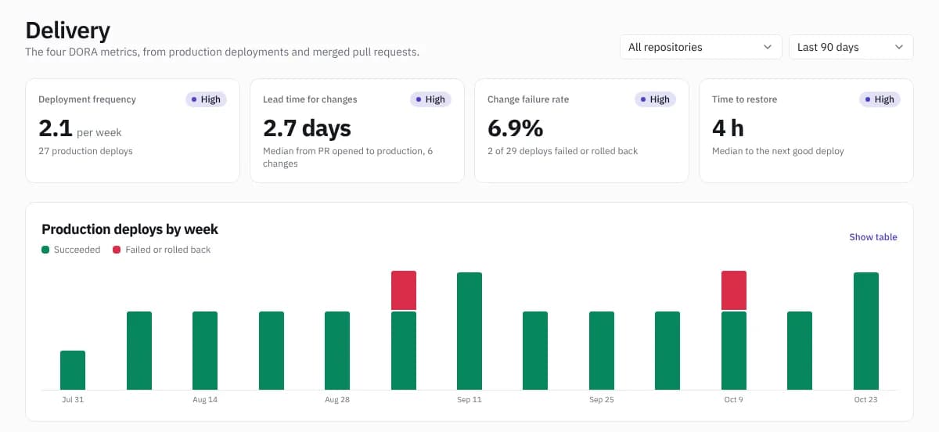
Task: Select the Aug 28 week bar
Action: 337,351
